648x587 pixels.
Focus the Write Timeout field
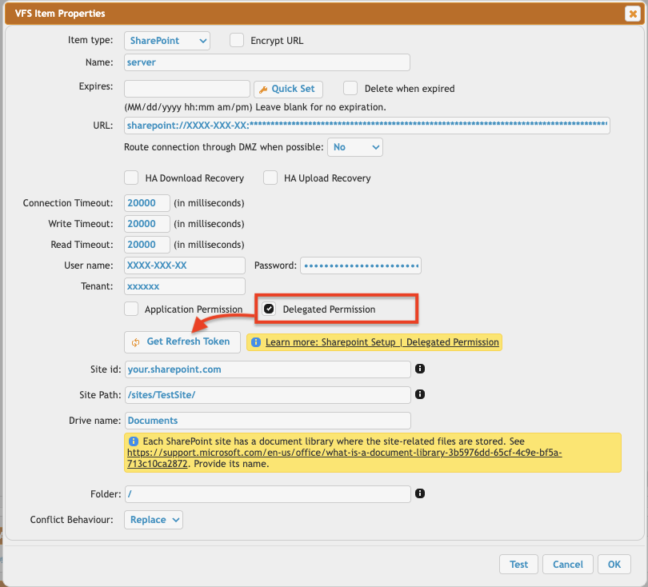[147, 224]
